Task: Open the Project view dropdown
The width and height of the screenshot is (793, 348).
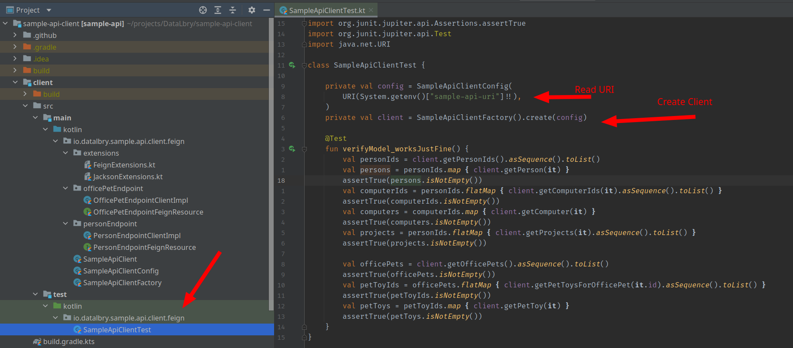Action: point(49,10)
